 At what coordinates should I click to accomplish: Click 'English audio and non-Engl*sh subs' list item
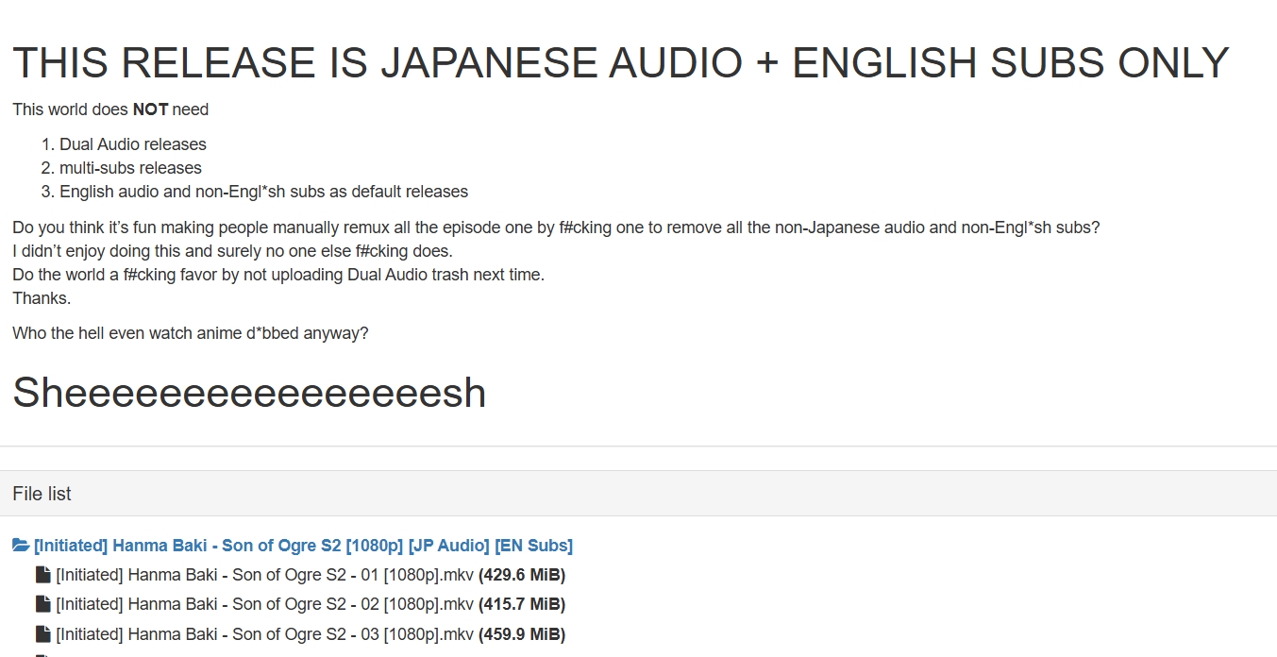[x=263, y=192]
